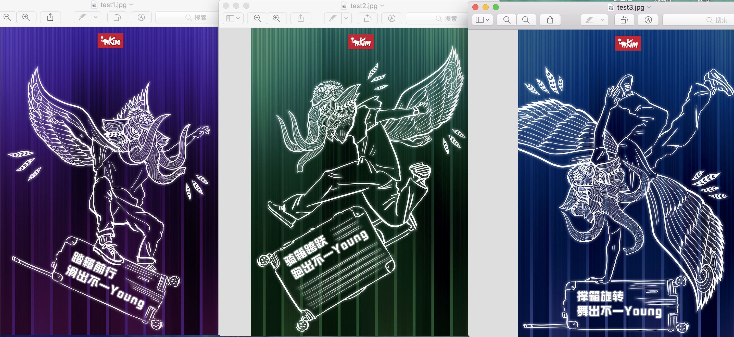The image size is (734, 337).
Task: Rotate test1.jpg image left
Action: 117,18
